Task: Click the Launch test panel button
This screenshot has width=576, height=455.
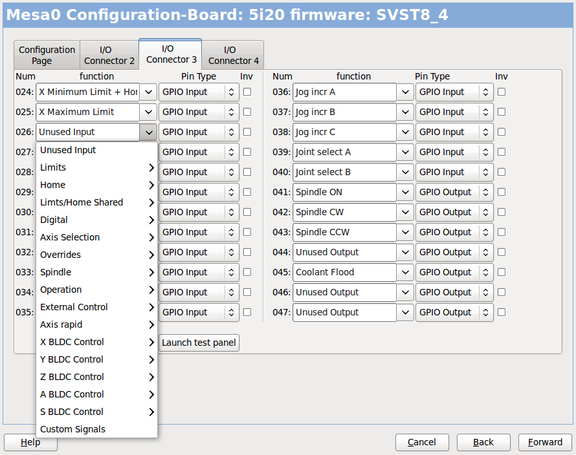Action: (x=199, y=343)
